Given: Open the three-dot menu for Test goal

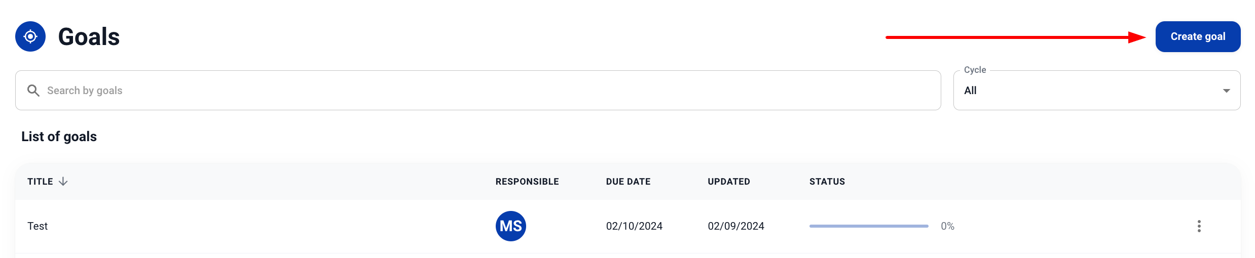Looking at the screenshot, I should click(1199, 226).
